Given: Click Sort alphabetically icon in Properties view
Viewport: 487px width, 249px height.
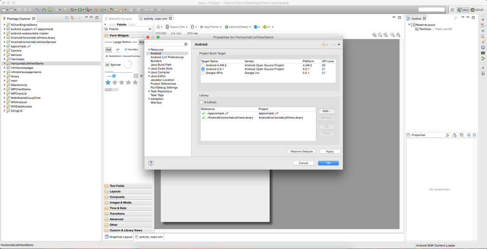Looking at the screenshot, I should point(454,135).
